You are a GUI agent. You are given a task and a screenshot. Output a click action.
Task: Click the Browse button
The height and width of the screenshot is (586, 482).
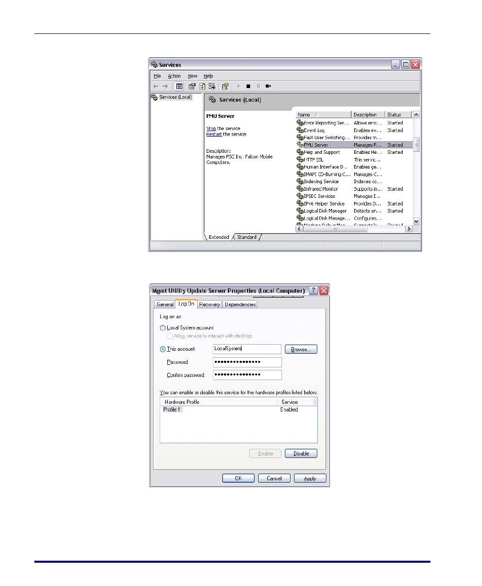301,349
